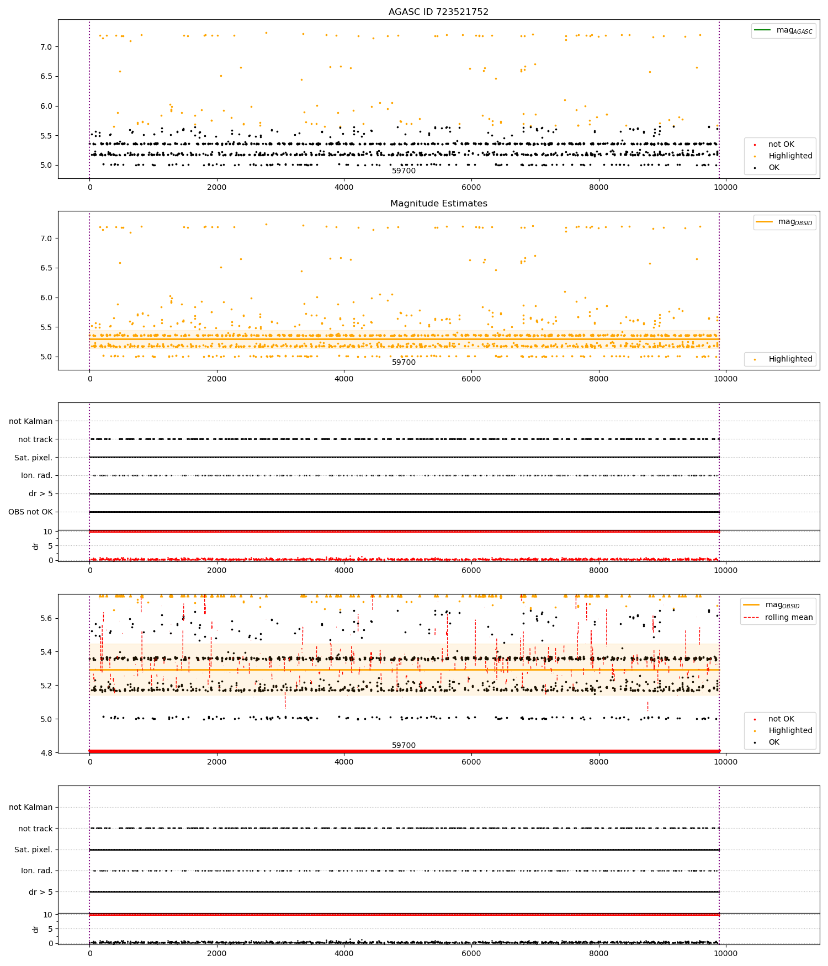Click the 'dr' y-axis label of bottom panel

coord(36,929)
